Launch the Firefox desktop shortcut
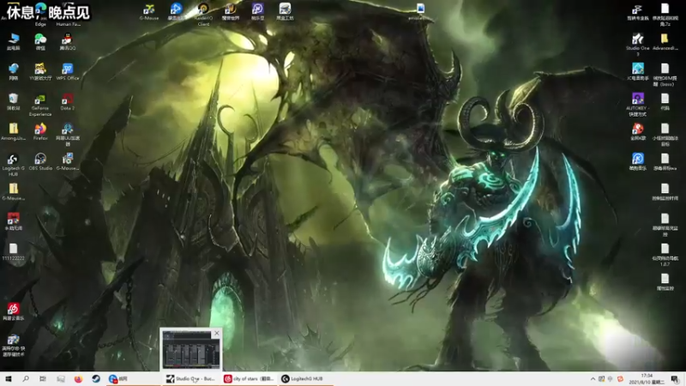686x386 pixels. point(40,132)
